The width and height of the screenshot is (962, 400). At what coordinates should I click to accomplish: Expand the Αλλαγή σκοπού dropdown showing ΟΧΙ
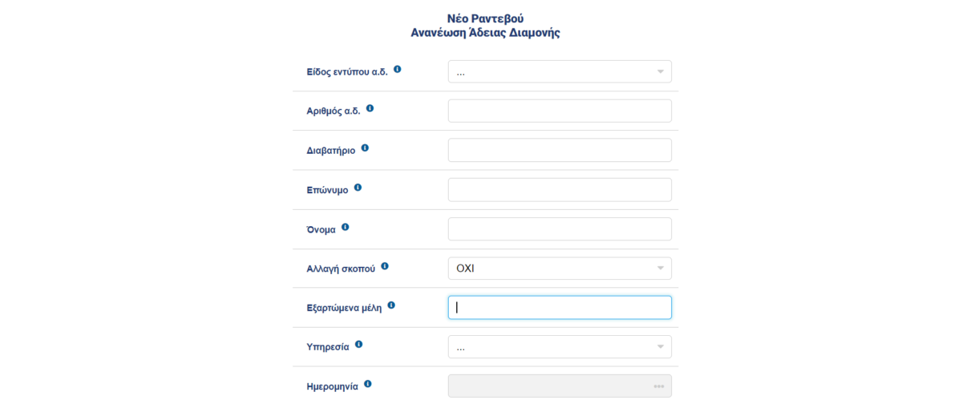[560, 269]
